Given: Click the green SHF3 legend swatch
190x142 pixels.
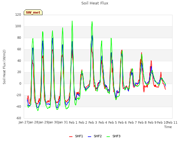Looking at the screenshot, I should click(x=108, y=137).
